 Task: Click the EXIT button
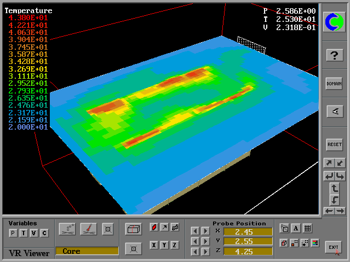click(x=334, y=248)
